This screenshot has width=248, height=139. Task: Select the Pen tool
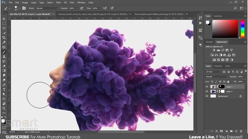[x=4, y=85]
